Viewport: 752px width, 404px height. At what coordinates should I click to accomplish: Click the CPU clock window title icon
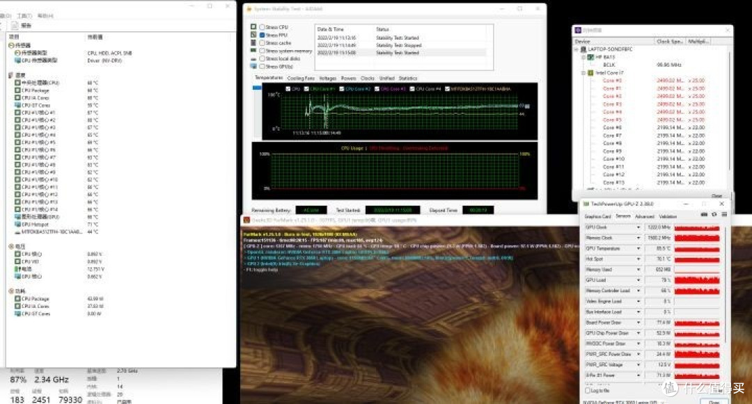coord(578,30)
